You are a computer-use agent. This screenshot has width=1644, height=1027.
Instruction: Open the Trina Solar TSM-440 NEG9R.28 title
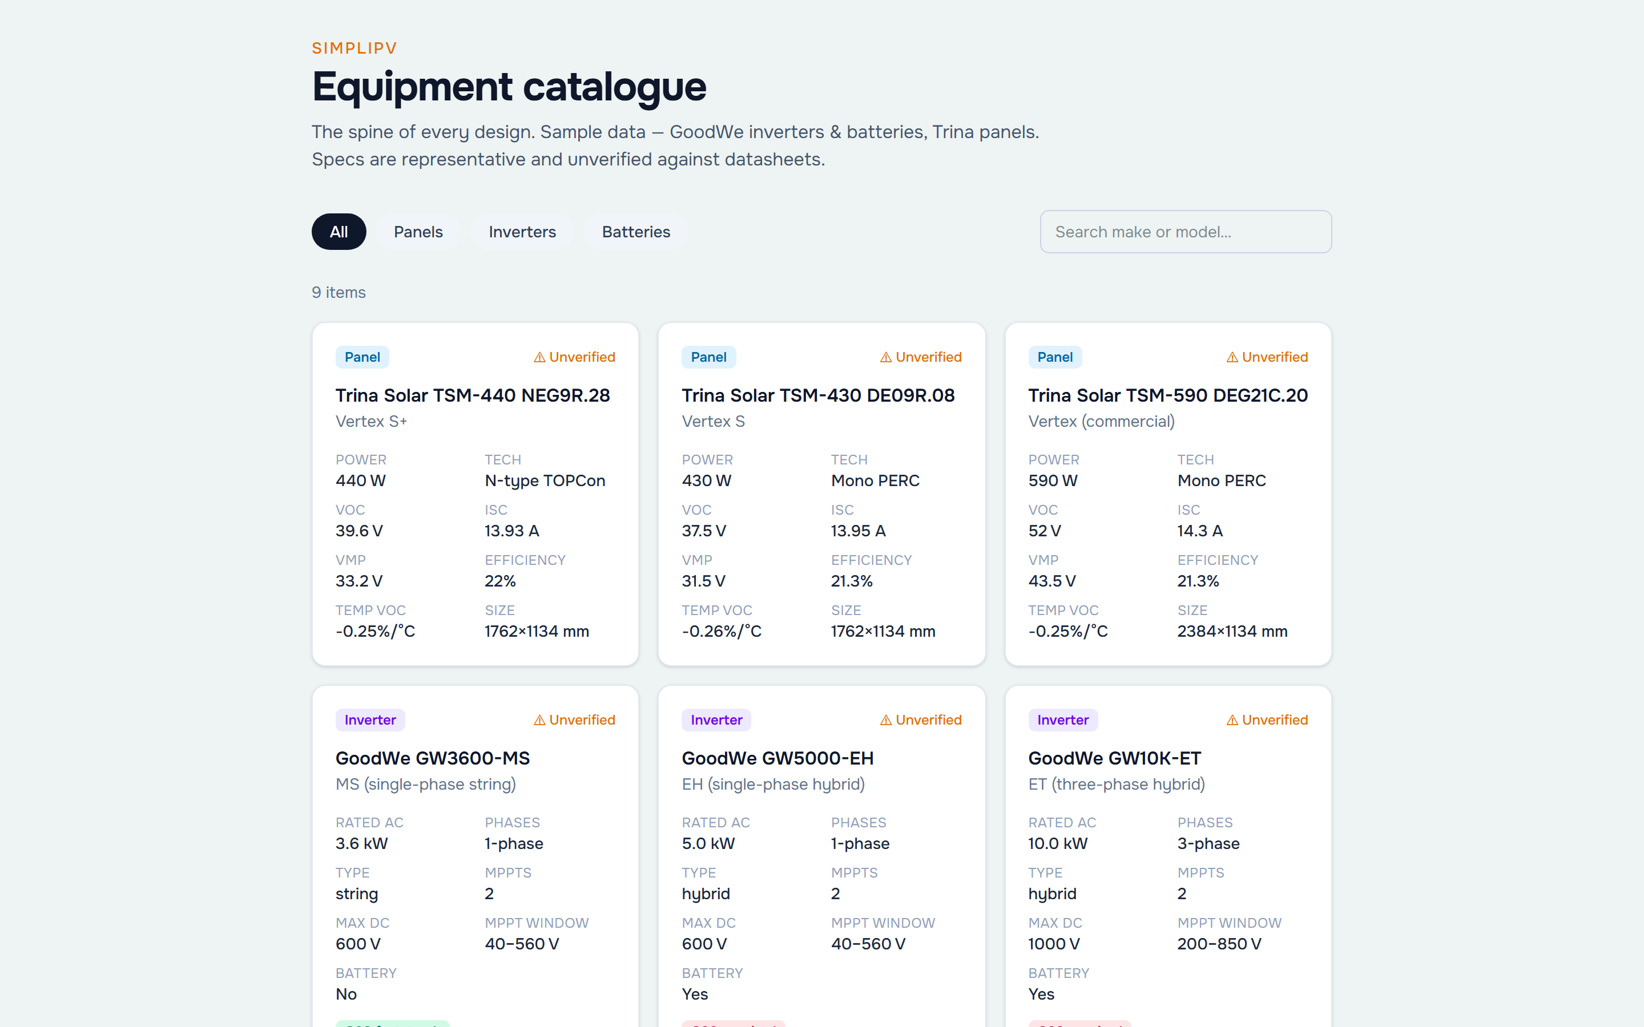tap(473, 395)
